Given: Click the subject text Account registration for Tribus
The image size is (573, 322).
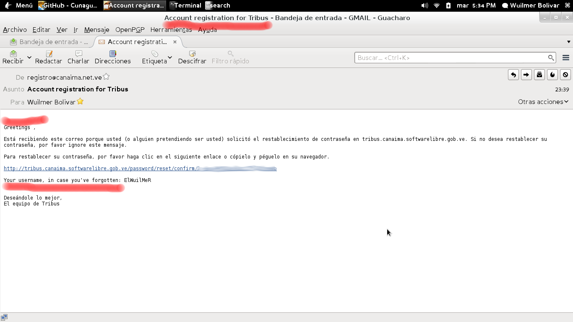Looking at the screenshot, I should click(78, 89).
